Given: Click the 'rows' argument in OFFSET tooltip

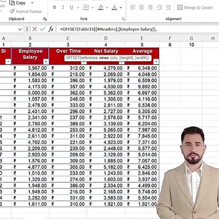Looking at the screenshot, I should click(x=104, y=58).
